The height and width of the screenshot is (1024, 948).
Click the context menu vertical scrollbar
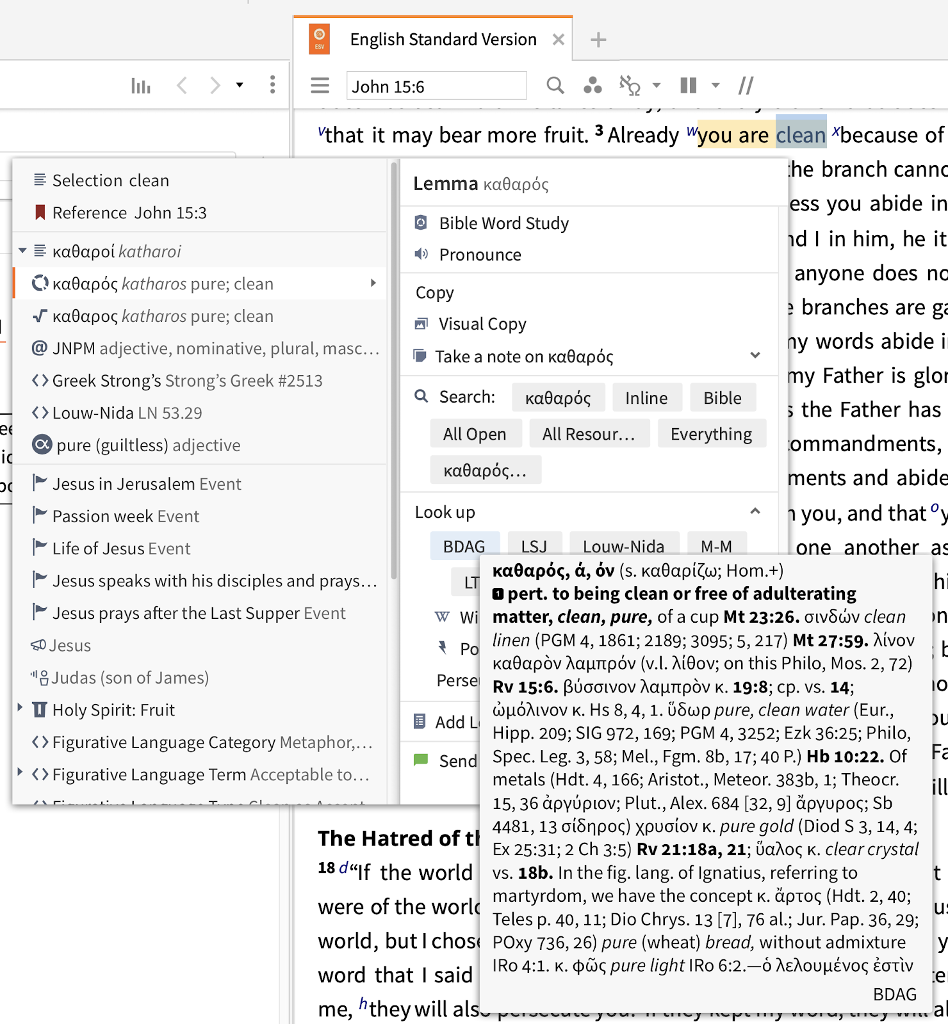393,371
